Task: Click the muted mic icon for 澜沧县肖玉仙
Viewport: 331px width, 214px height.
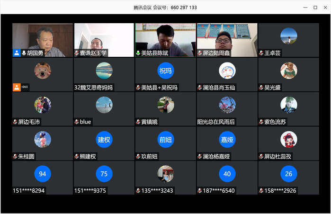Action: (200, 88)
